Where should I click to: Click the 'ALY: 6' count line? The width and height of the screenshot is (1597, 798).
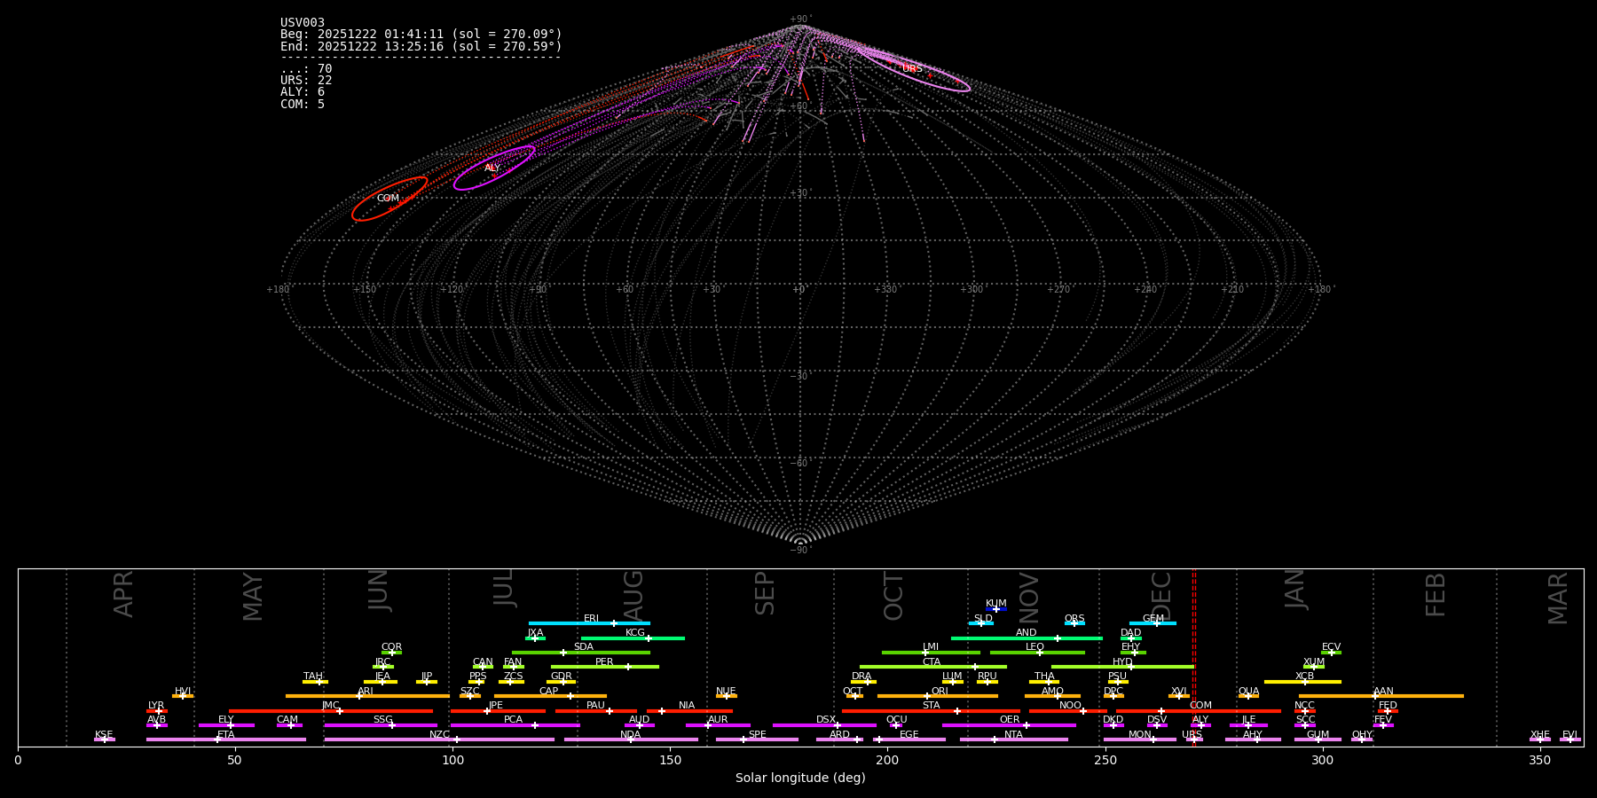(x=303, y=92)
